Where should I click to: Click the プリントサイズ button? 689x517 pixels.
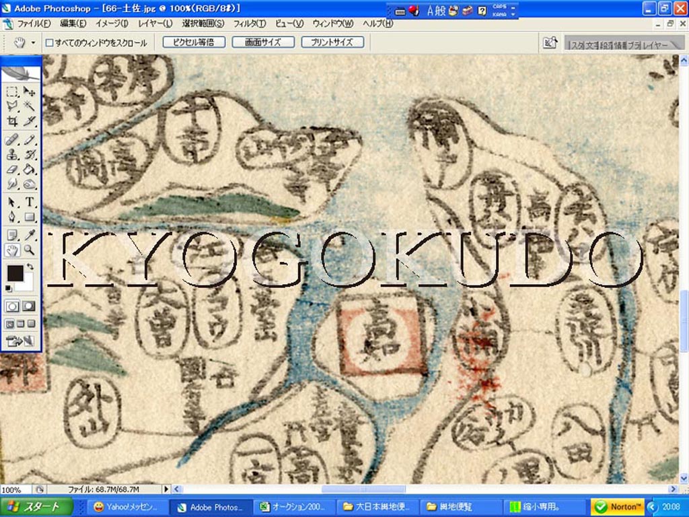click(332, 42)
